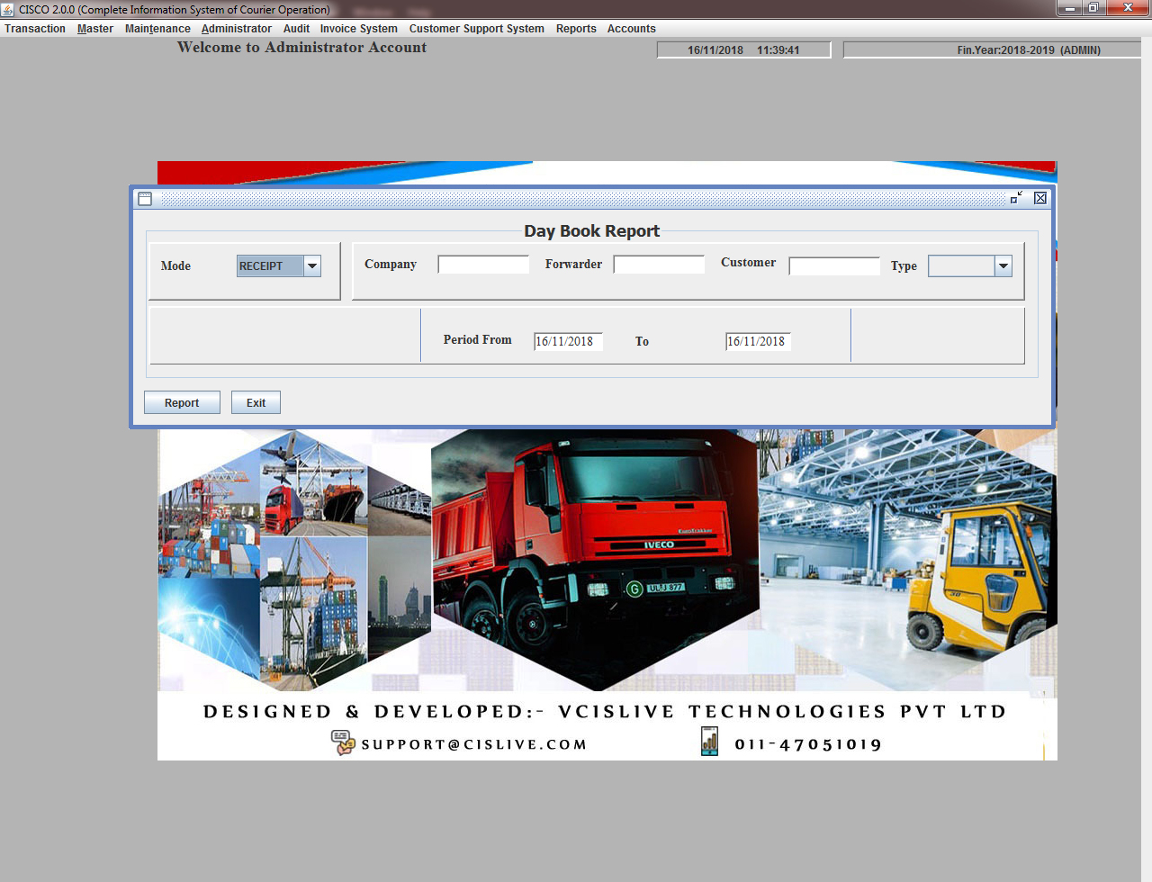This screenshot has height=882, width=1152.
Task: Open the Mode dropdown arrow
Action: pyautogui.click(x=312, y=265)
